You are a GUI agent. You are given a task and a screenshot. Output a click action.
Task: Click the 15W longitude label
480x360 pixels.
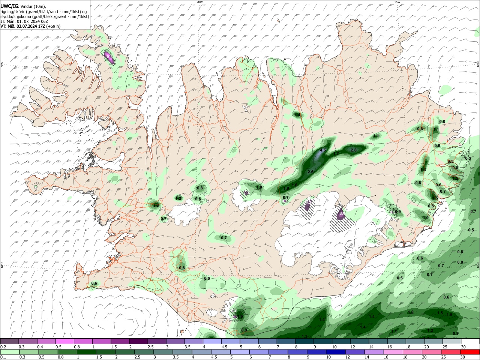397,2
